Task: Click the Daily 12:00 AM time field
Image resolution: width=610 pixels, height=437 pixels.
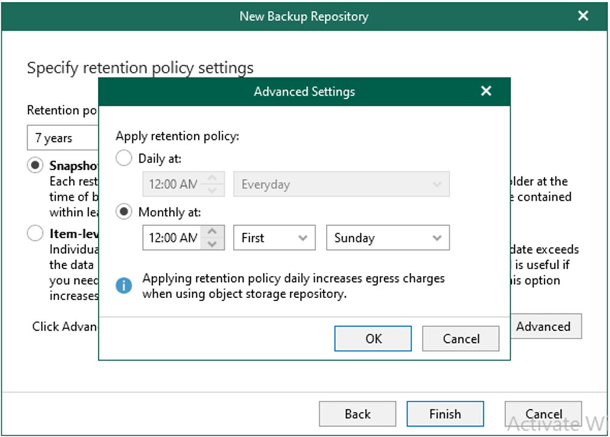Action: pos(173,184)
